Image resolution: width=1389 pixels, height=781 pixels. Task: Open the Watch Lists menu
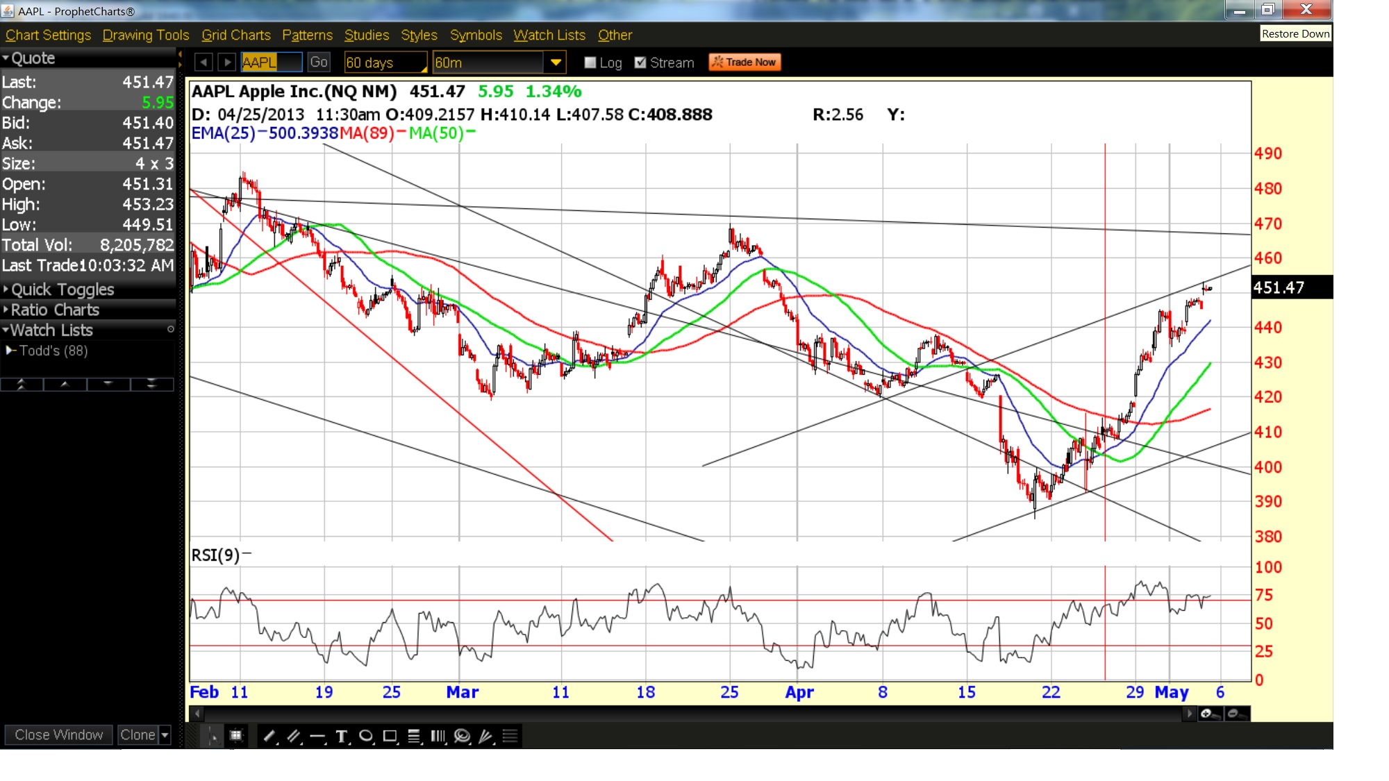pos(549,35)
